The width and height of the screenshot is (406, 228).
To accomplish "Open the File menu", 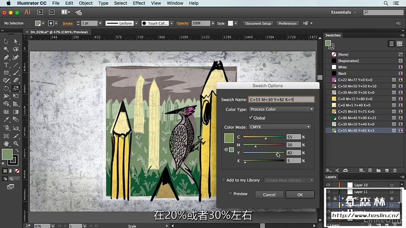I will (x=55, y=3).
